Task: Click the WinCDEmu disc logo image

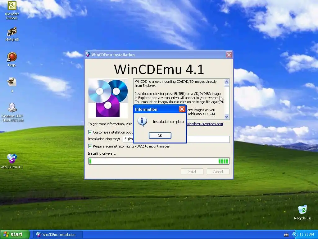Action: 108,98
